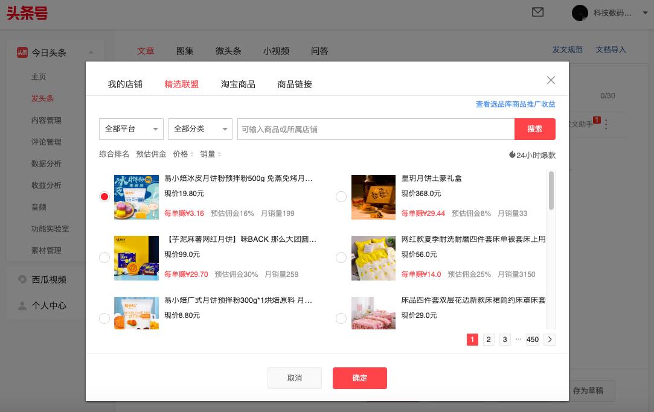The height and width of the screenshot is (412, 654).
Task: Switch to the 微头条 tab
Action: click(228, 51)
